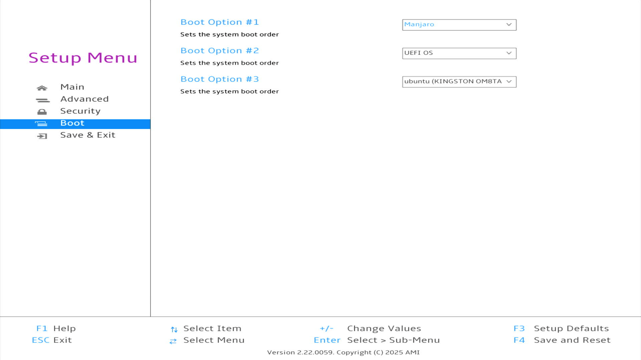Click the Save & Exit arrow icon

coord(42,136)
